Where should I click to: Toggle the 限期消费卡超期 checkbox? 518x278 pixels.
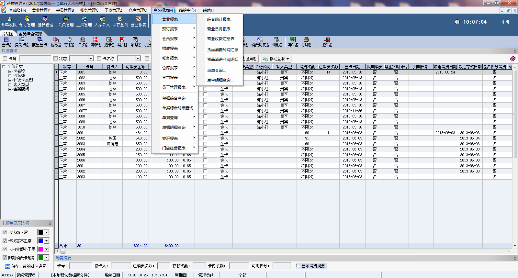(5, 258)
